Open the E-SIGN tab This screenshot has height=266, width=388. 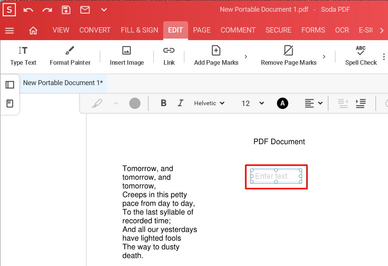(366, 30)
